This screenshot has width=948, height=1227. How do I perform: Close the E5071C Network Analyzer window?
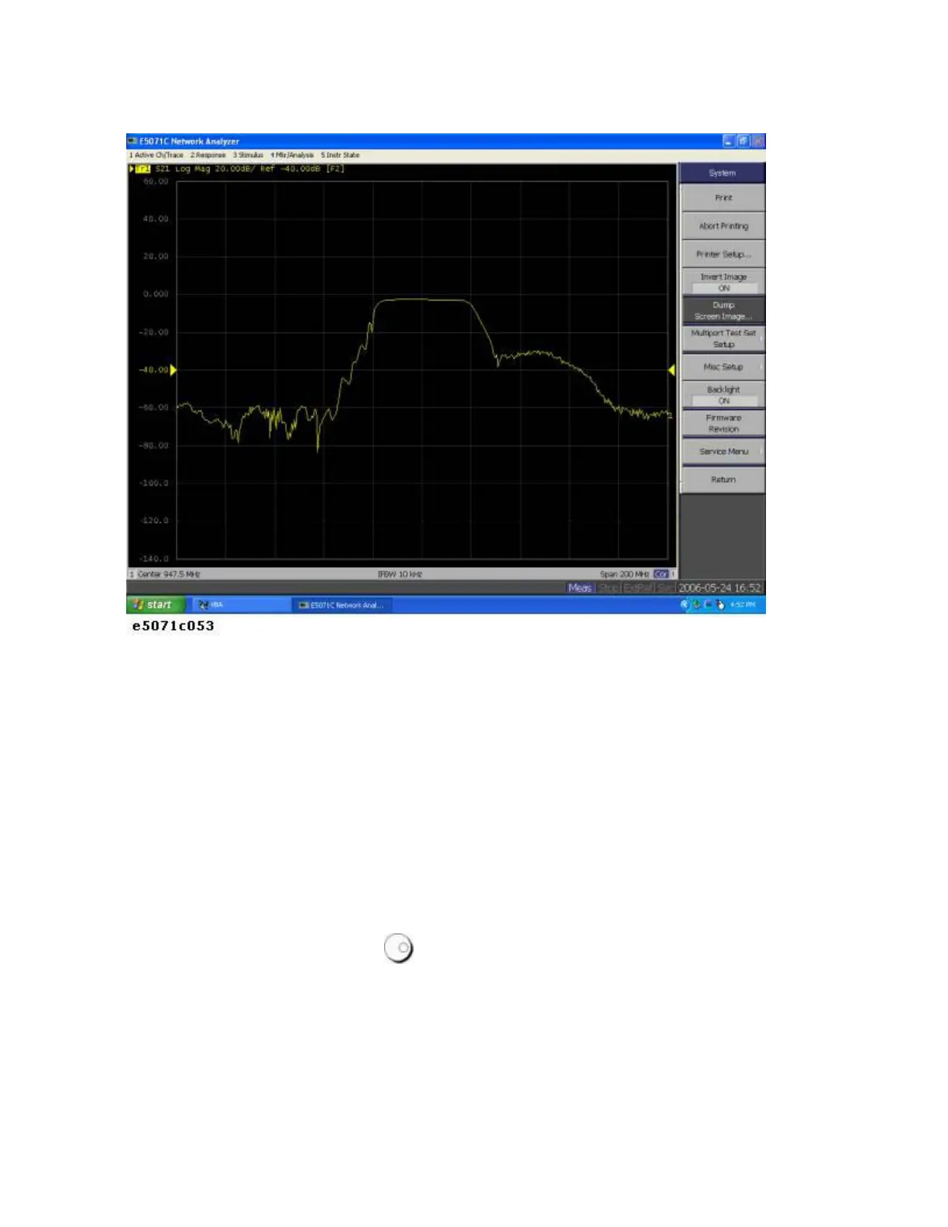pyautogui.click(x=758, y=141)
